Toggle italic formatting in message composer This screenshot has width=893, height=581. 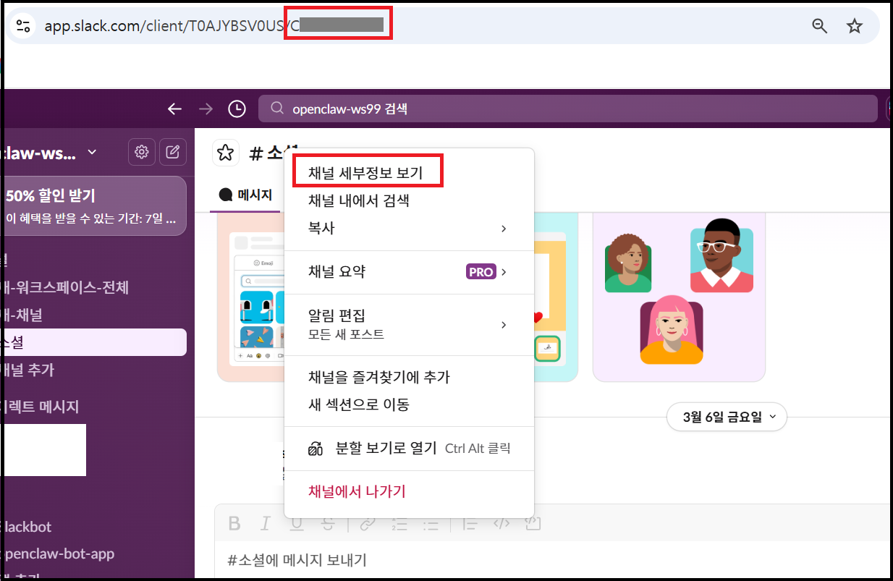click(266, 524)
